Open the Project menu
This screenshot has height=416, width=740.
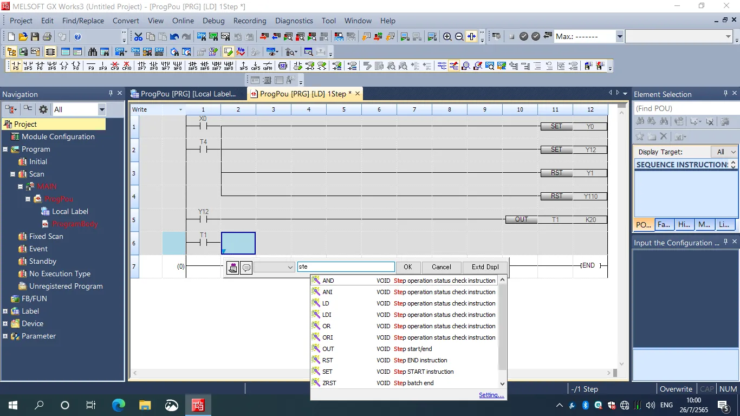click(21, 21)
